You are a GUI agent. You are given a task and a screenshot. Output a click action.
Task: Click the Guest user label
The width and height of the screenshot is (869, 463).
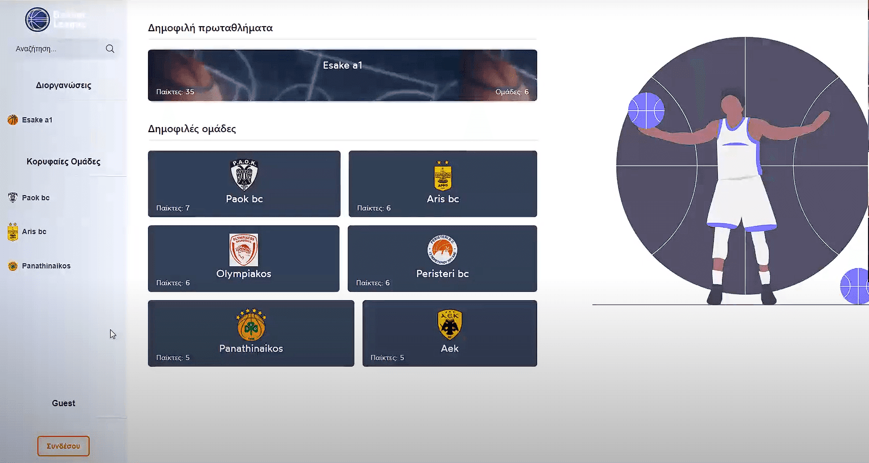(63, 403)
